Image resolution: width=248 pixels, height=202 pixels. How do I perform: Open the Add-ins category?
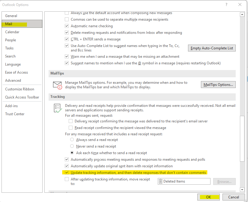point(22,106)
